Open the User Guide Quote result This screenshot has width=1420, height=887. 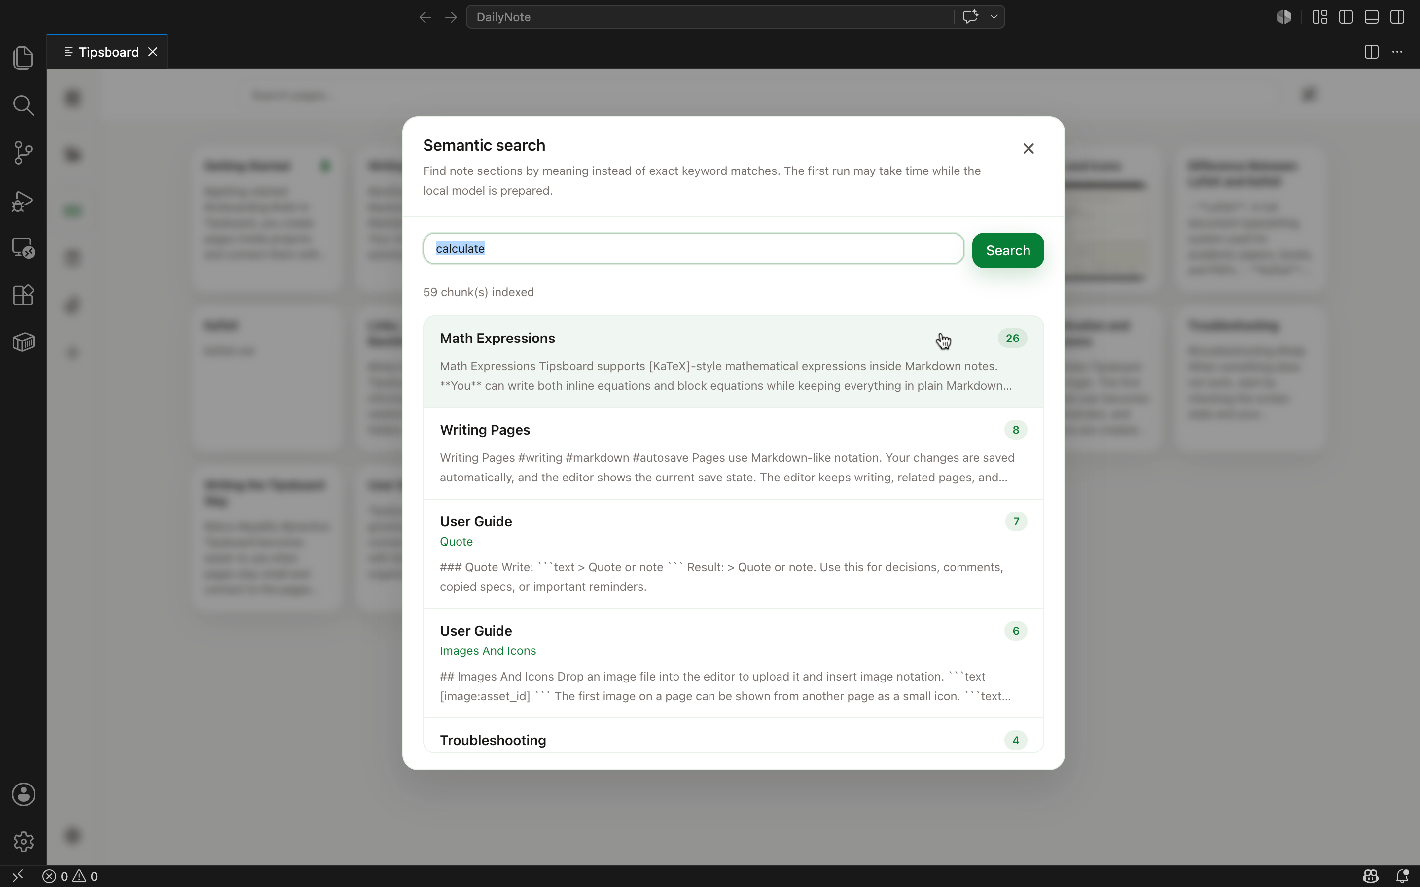point(733,554)
